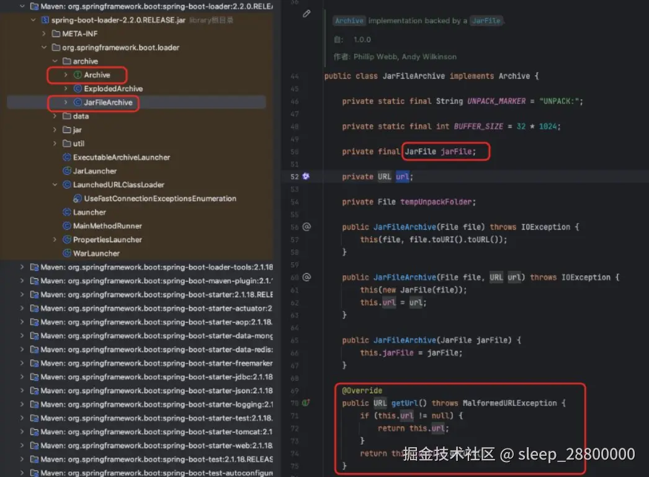649x477 pixels.
Task: Click the archive package folder icon
Action: tap(66, 61)
